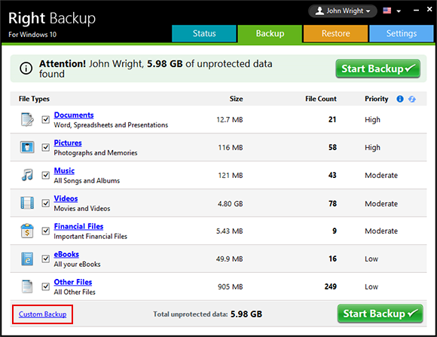Minimize the Right Backup window
437x337 pixels.
click(x=416, y=11)
